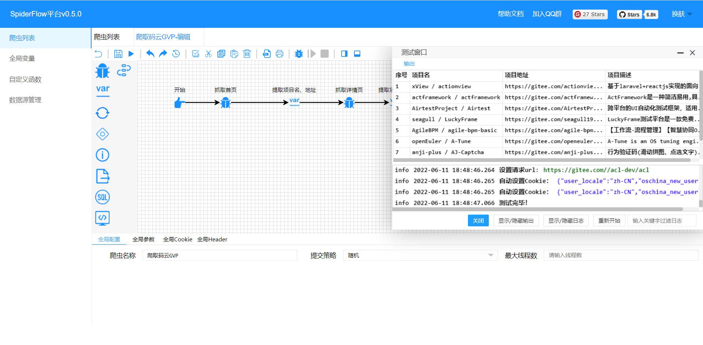Screen dimensions: 703x345
Task: Click the save spider toolbar icon
Action: pyautogui.click(x=118, y=54)
